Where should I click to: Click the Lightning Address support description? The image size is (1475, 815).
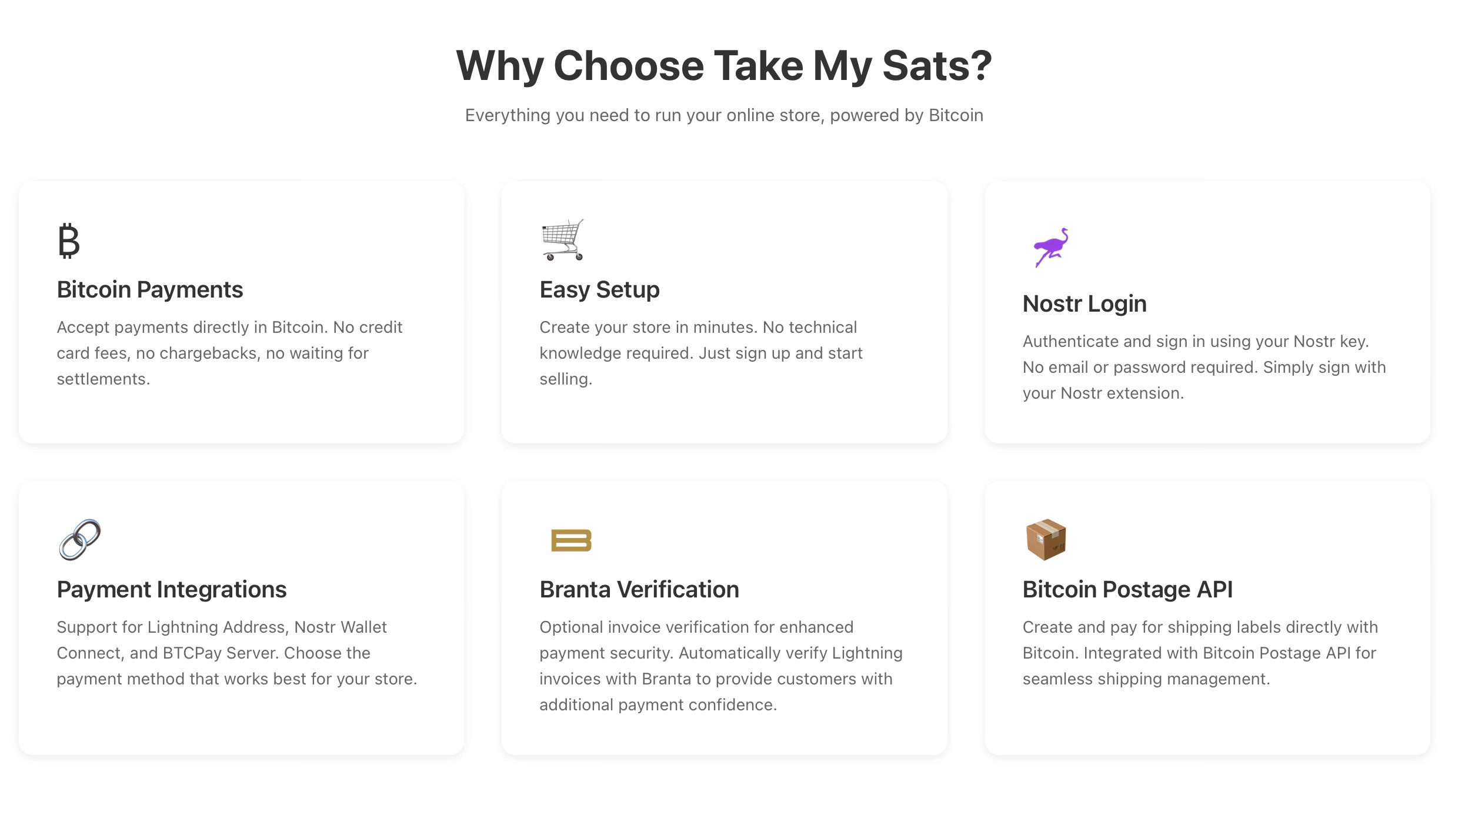pyautogui.click(x=237, y=653)
